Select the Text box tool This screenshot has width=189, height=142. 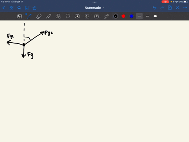[96, 16]
